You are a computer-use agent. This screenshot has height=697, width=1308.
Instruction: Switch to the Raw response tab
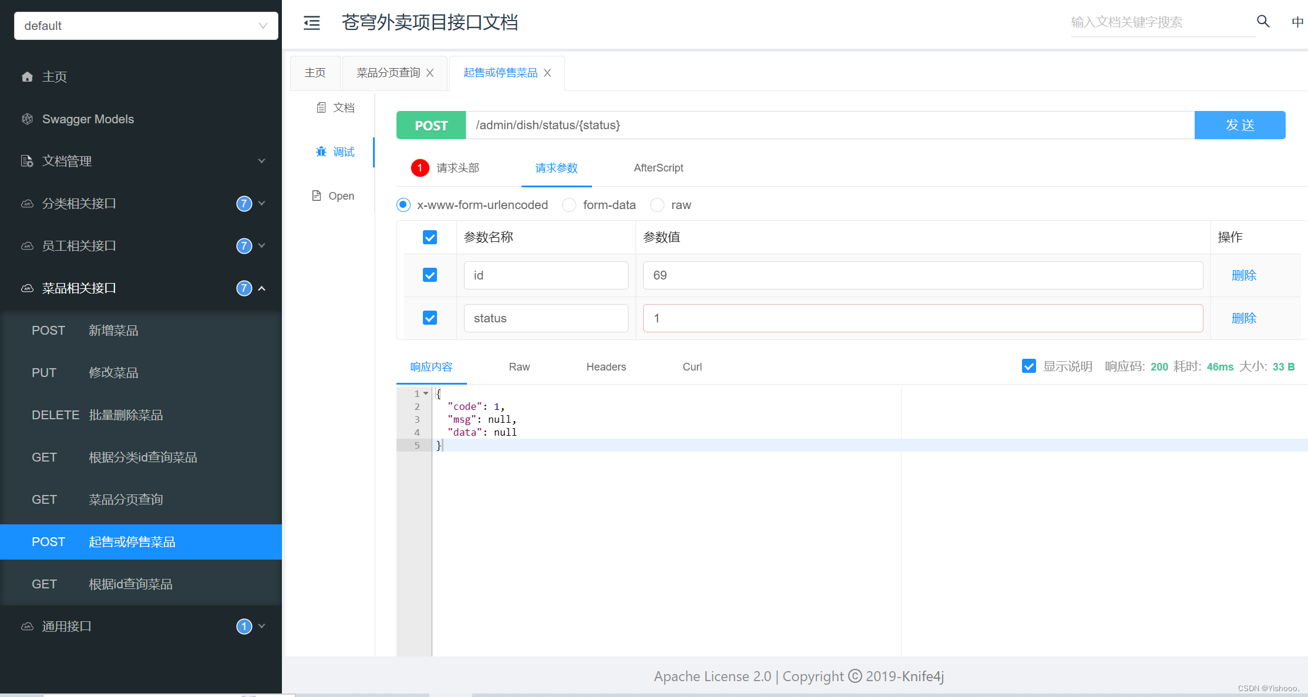(519, 367)
